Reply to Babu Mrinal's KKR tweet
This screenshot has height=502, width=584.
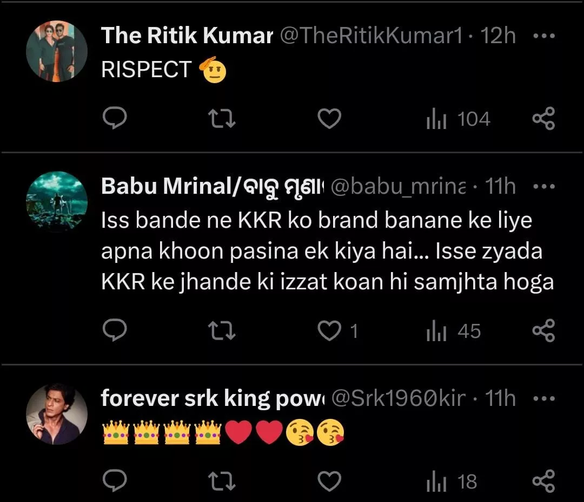[114, 331]
